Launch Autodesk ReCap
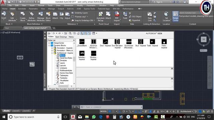Image resolution: width=214 pixels, height=120 pixels. coord(100,16)
